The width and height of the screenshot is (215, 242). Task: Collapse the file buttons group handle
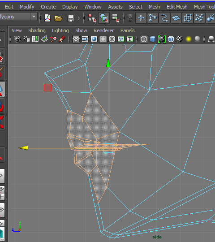[x=40, y=18]
